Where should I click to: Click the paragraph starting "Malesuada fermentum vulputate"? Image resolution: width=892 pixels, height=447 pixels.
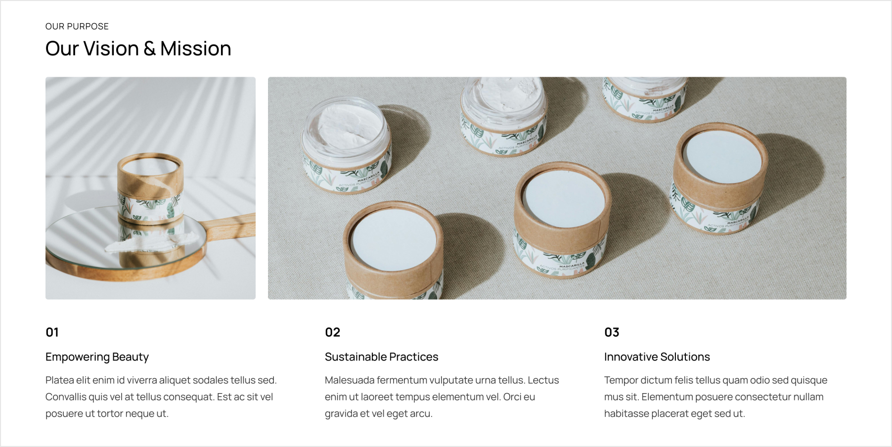[442, 397]
